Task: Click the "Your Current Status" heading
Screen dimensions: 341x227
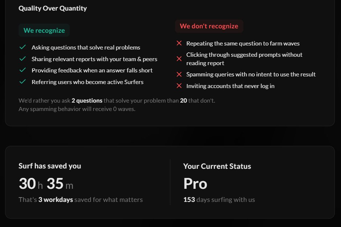Action: point(217,166)
